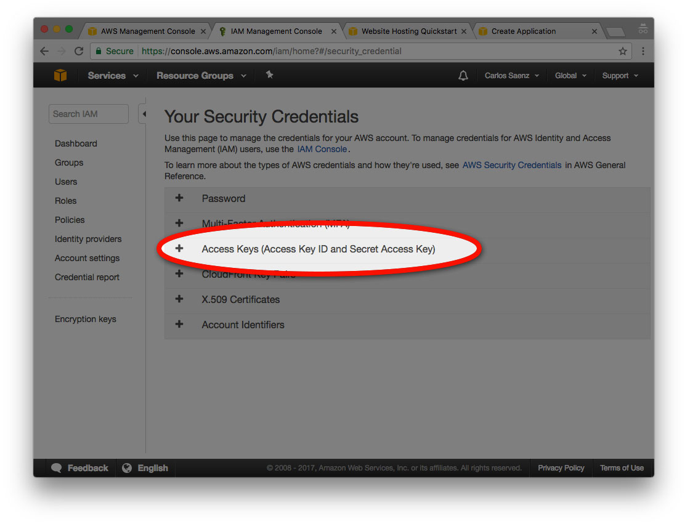Click the pin shortcut icon in navbar

click(269, 75)
